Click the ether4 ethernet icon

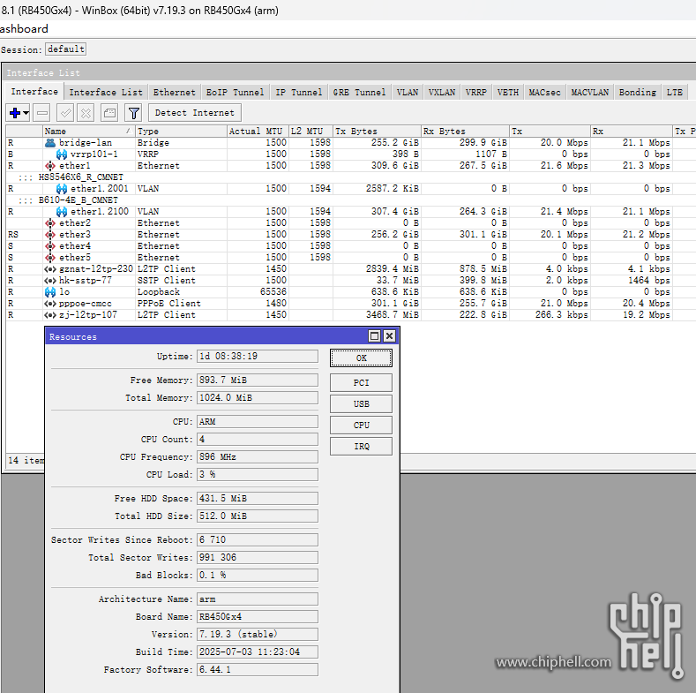point(50,246)
